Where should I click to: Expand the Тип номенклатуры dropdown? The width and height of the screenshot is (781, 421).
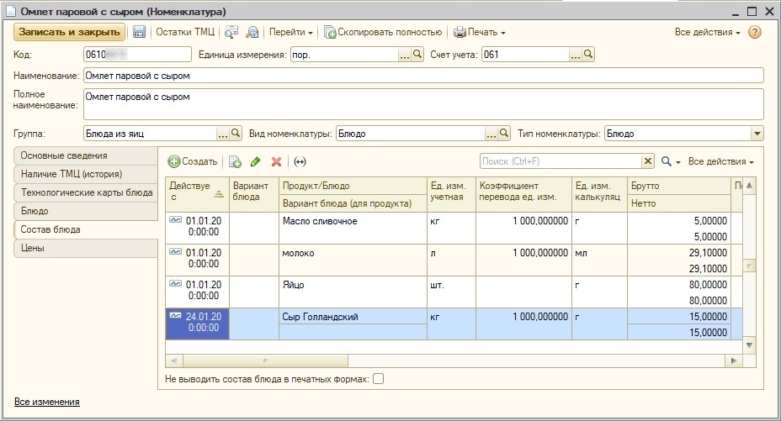pyautogui.click(x=757, y=134)
